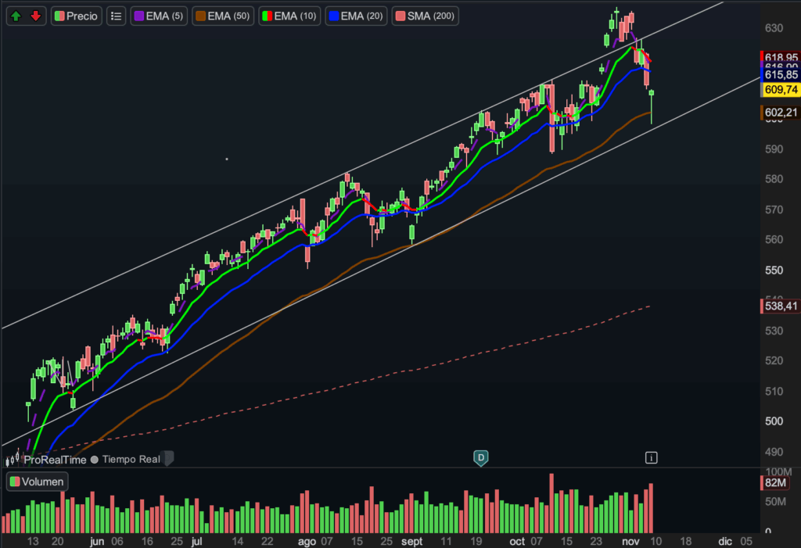Click the info 'i' icon
Screen dimensions: 801x548
[651, 457]
